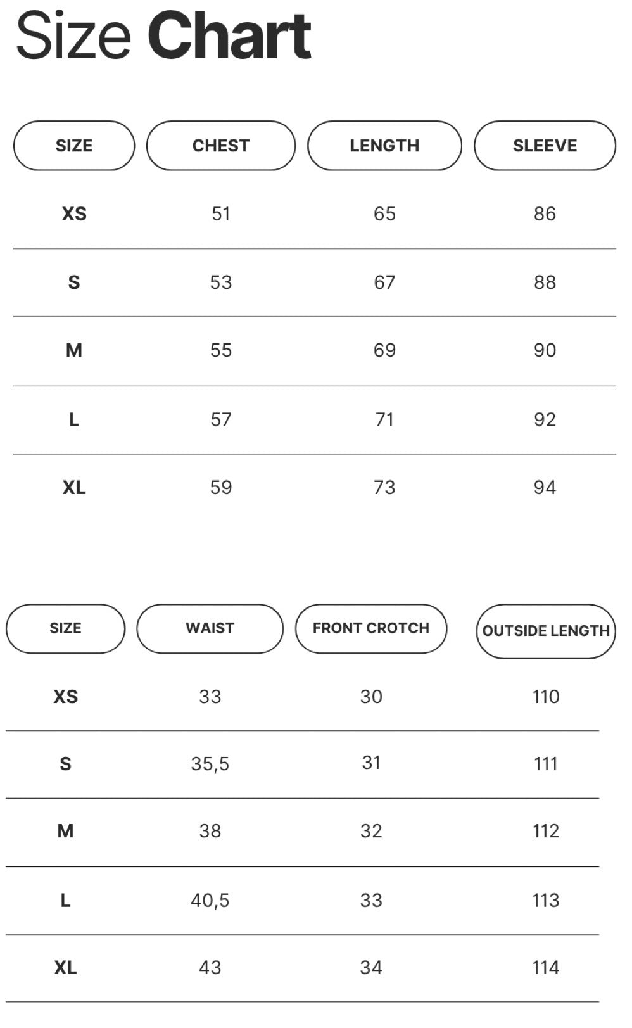The height and width of the screenshot is (1028, 632).
Task: Click waist value 35,5
Action: pyautogui.click(x=210, y=764)
